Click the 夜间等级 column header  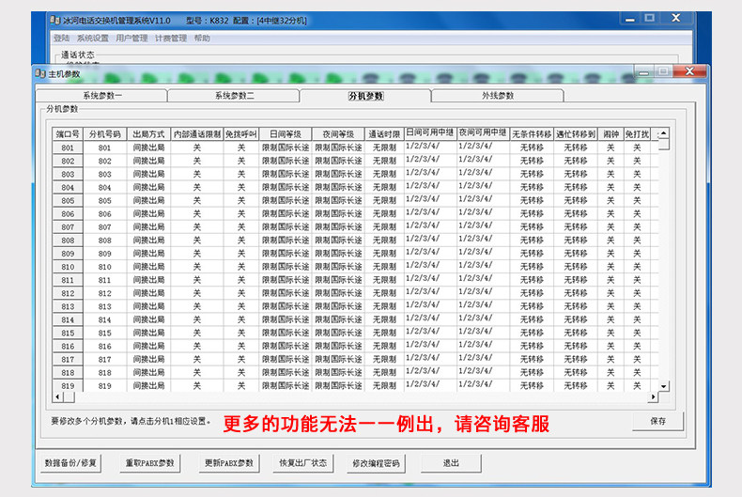click(x=338, y=134)
